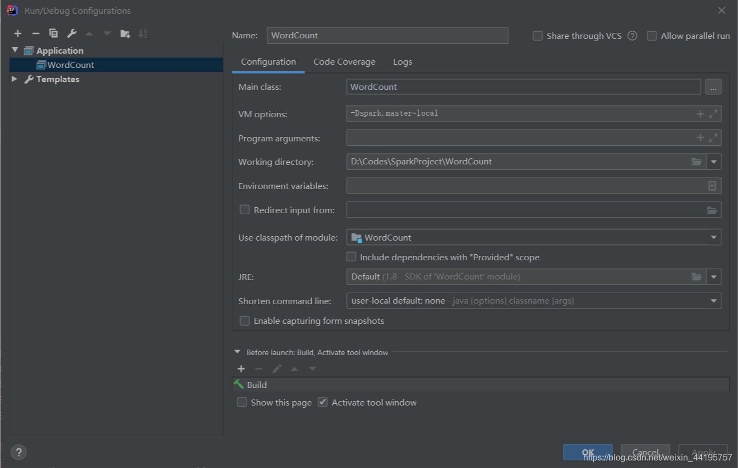Close the Run/Debug Configurations dialog
Viewport: 738px width, 468px height.
(x=722, y=10)
